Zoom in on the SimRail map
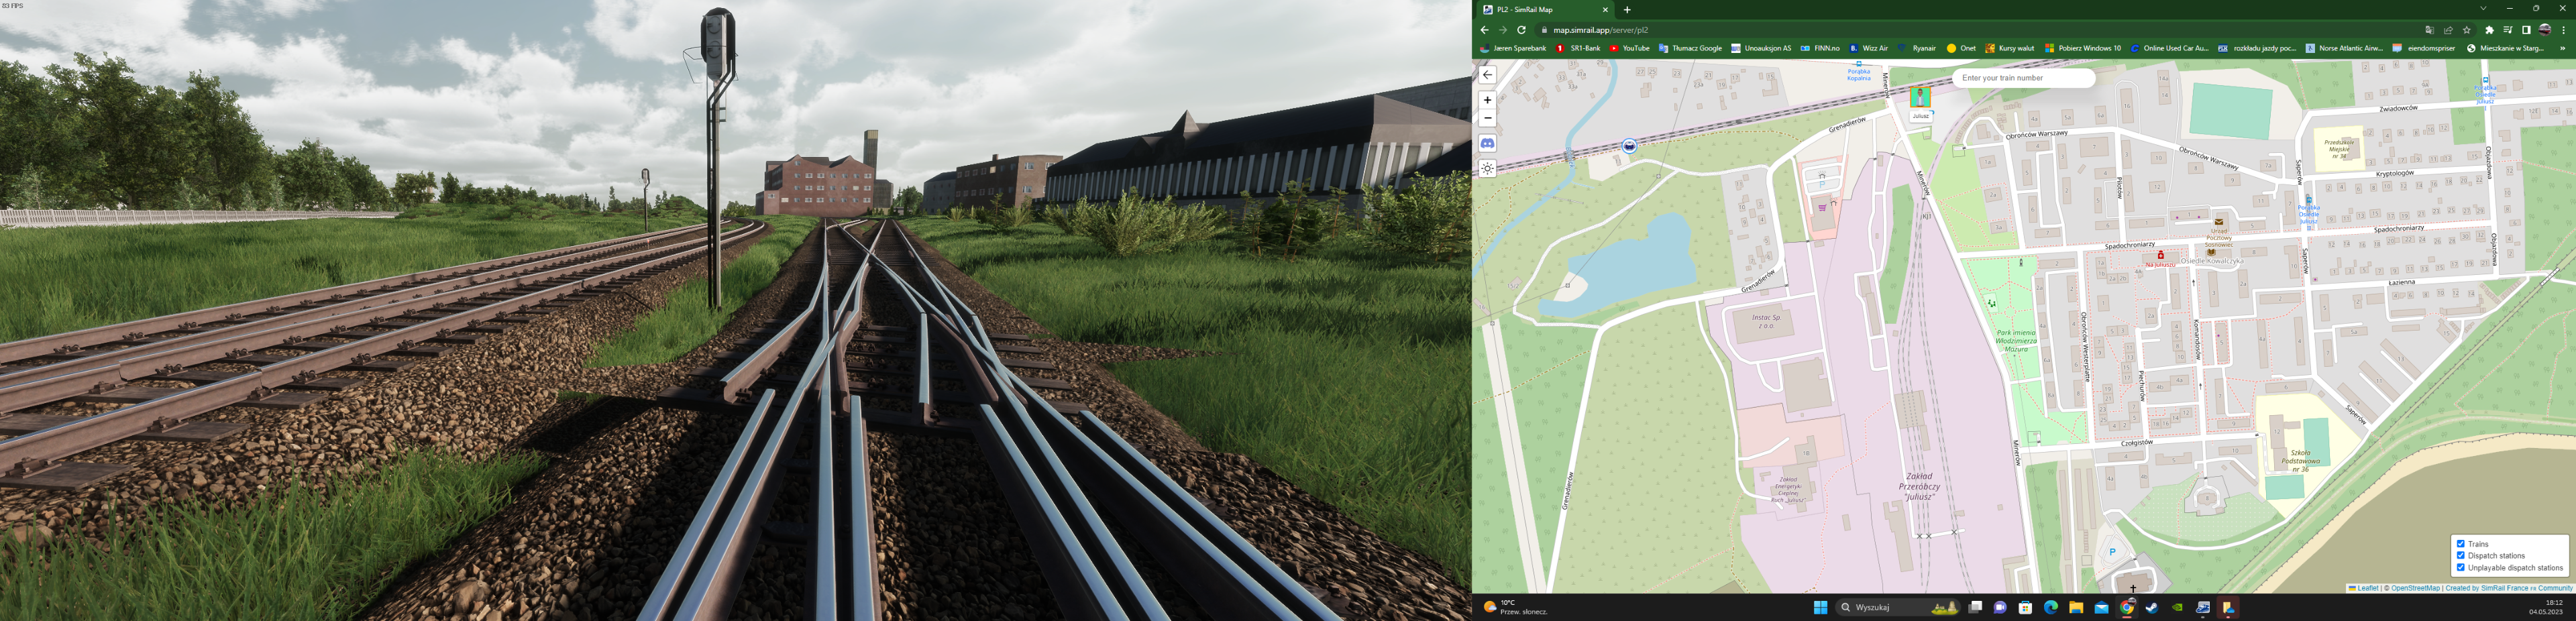2576x621 pixels. tap(1488, 100)
